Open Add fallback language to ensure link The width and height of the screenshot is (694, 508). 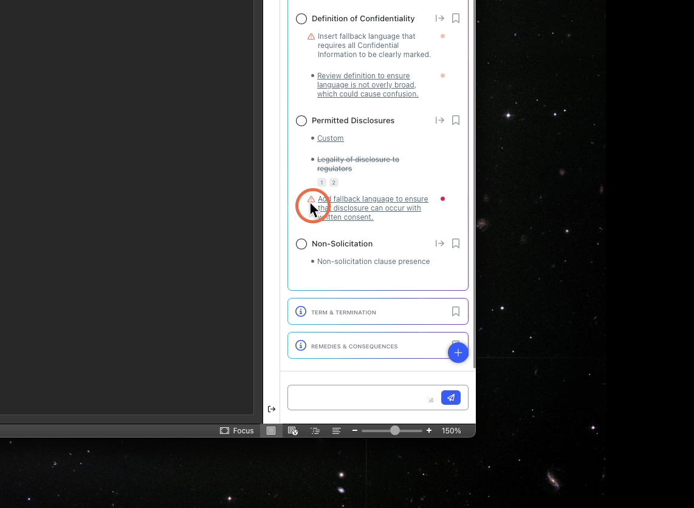(373, 208)
